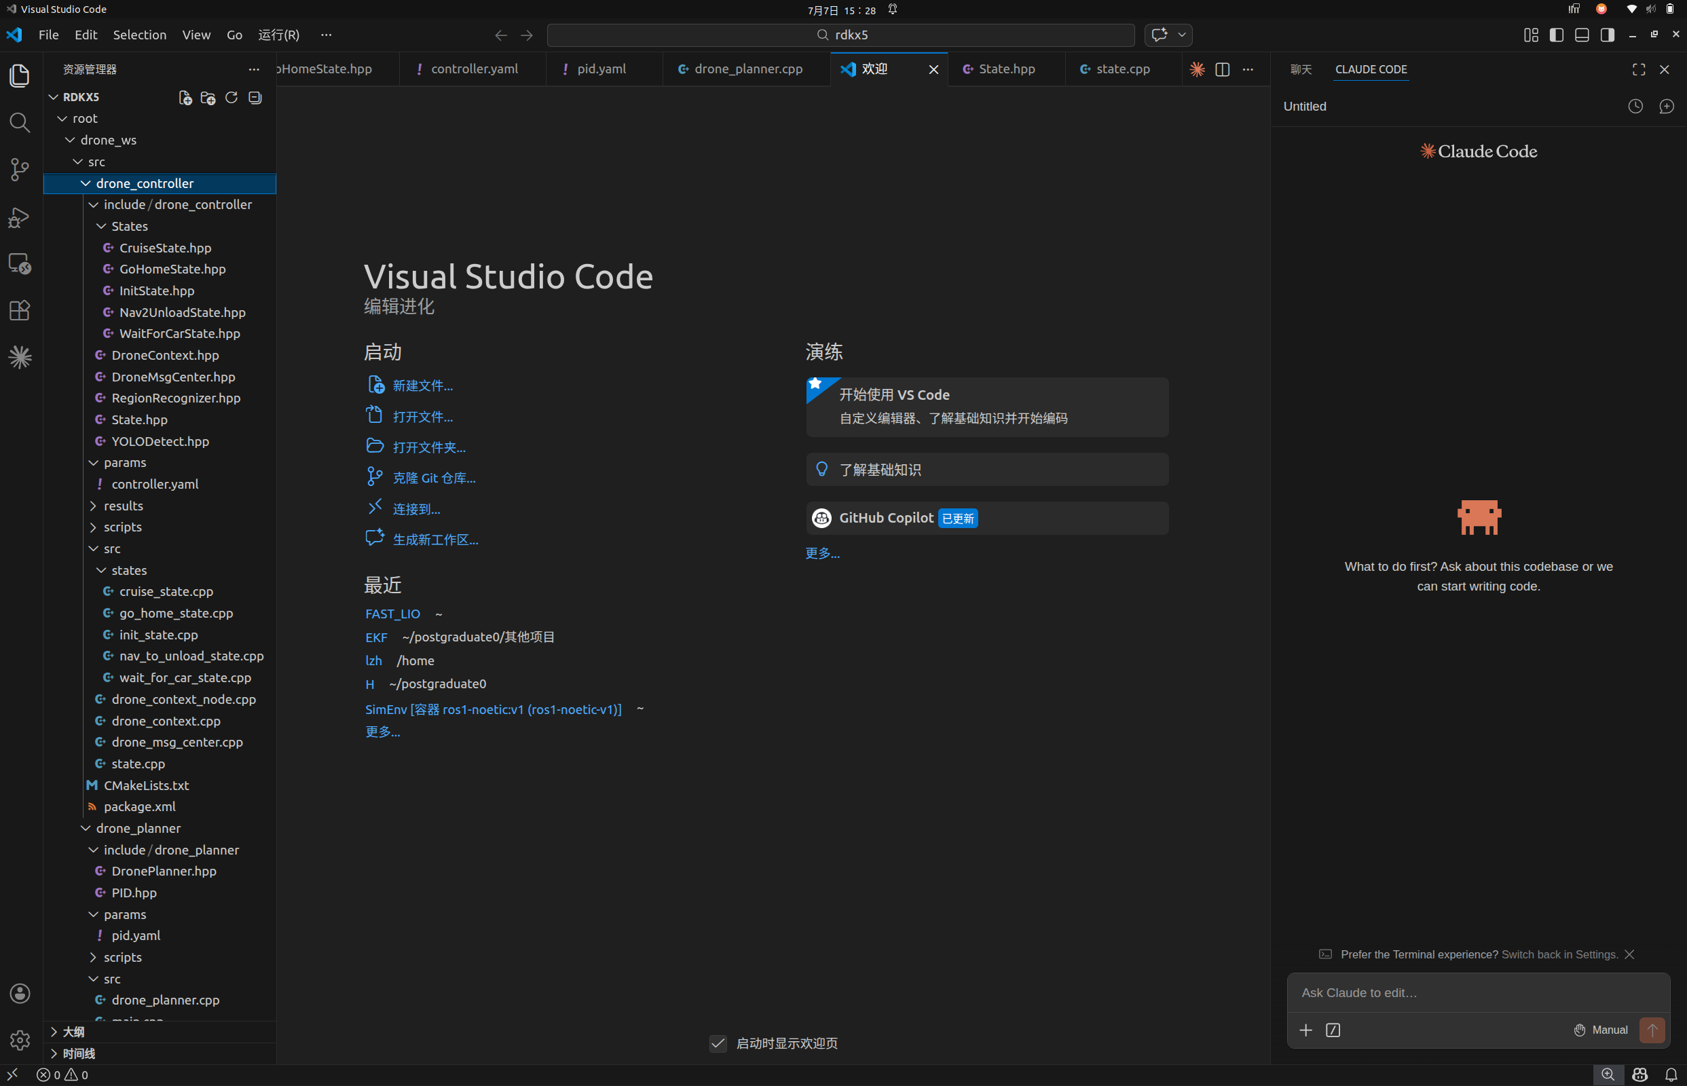Go forward using the navigation arrow
Viewport: 1687px width, 1086px height.
527,35
